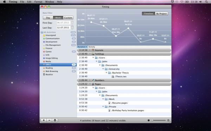This screenshot has height=131, width=211.
Task: Open Spotlight search in the menu bar
Action: [x=206, y=2]
